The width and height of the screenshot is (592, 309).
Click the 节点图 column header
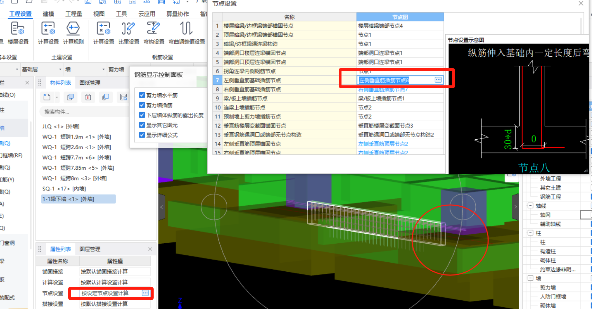pyautogui.click(x=400, y=17)
